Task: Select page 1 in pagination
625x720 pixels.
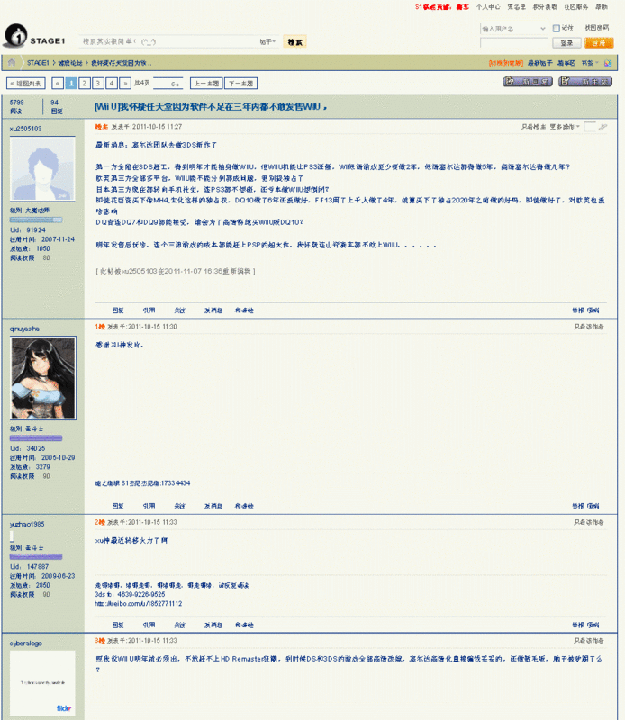Action: [71, 84]
